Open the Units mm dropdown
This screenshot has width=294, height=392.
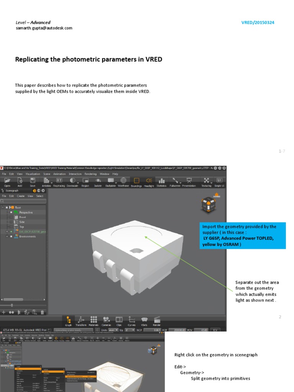[113, 330]
